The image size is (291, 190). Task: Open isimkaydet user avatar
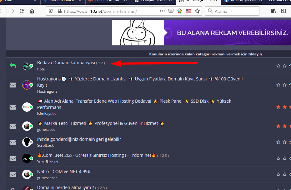(27, 107)
